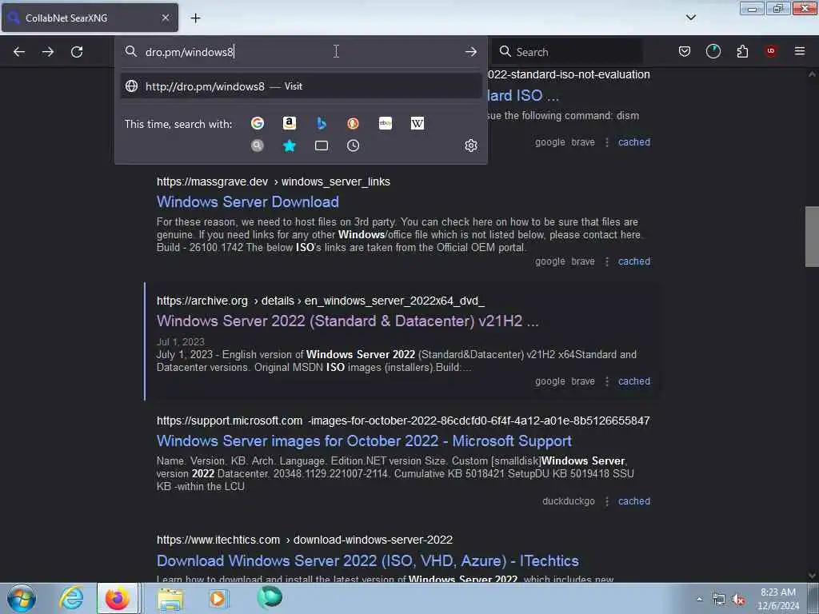Choose the http://dro.pm/windows8 Visit suggestion
The height and width of the screenshot is (614, 819).
301,86
